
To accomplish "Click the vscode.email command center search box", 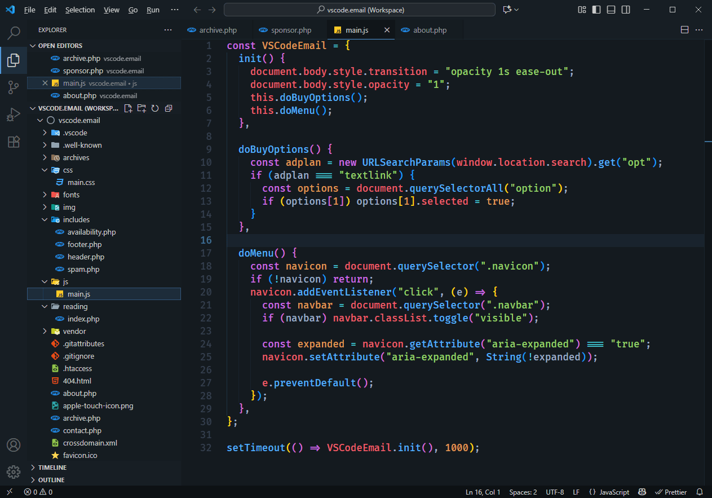I will (360, 10).
